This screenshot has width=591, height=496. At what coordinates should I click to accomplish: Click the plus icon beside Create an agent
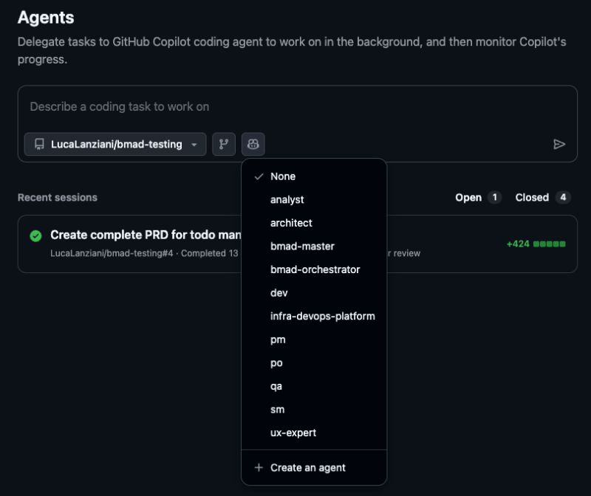click(259, 467)
